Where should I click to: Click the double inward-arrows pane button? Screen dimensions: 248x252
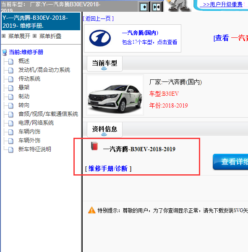point(157,7)
